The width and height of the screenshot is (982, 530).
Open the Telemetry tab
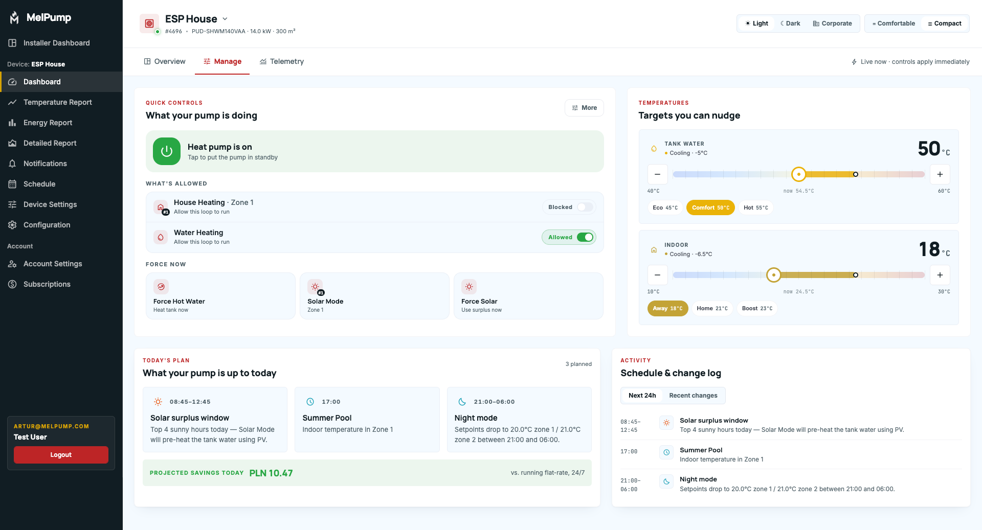click(282, 61)
